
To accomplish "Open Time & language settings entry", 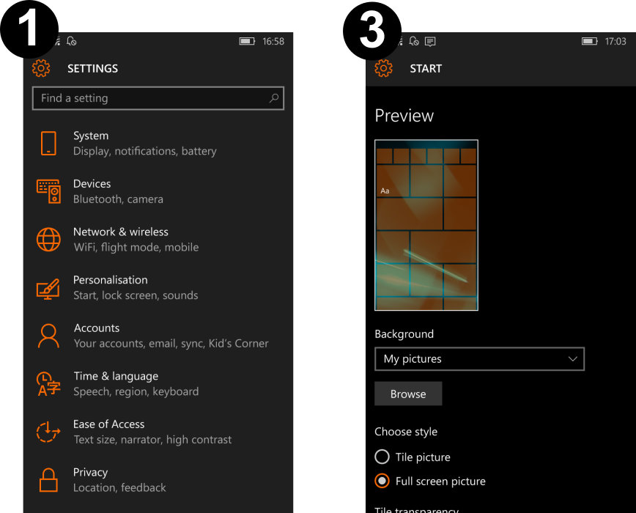I will click(x=158, y=383).
